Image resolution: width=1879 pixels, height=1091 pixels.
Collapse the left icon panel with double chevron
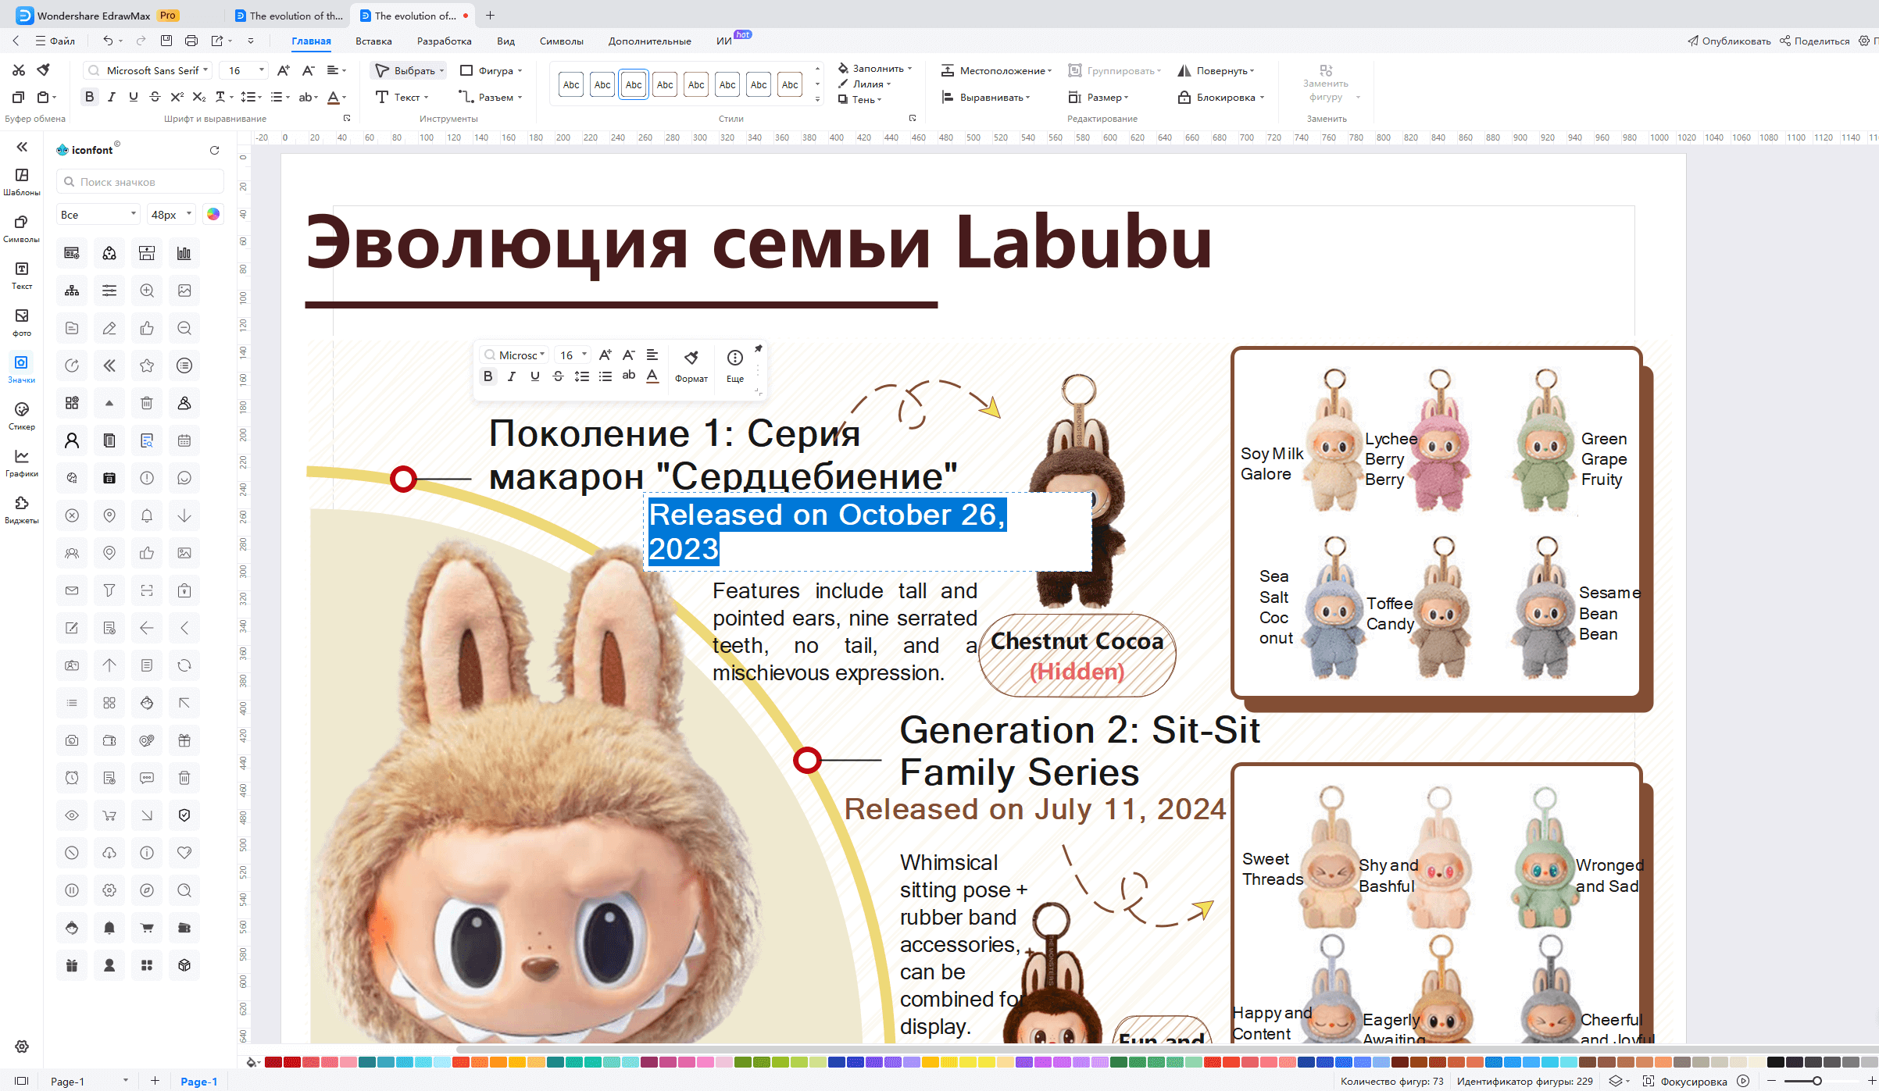[x=22, y=147]
